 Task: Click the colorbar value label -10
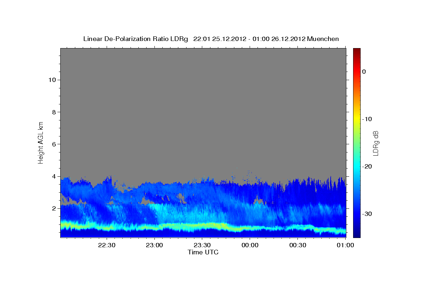click(368, 119)
